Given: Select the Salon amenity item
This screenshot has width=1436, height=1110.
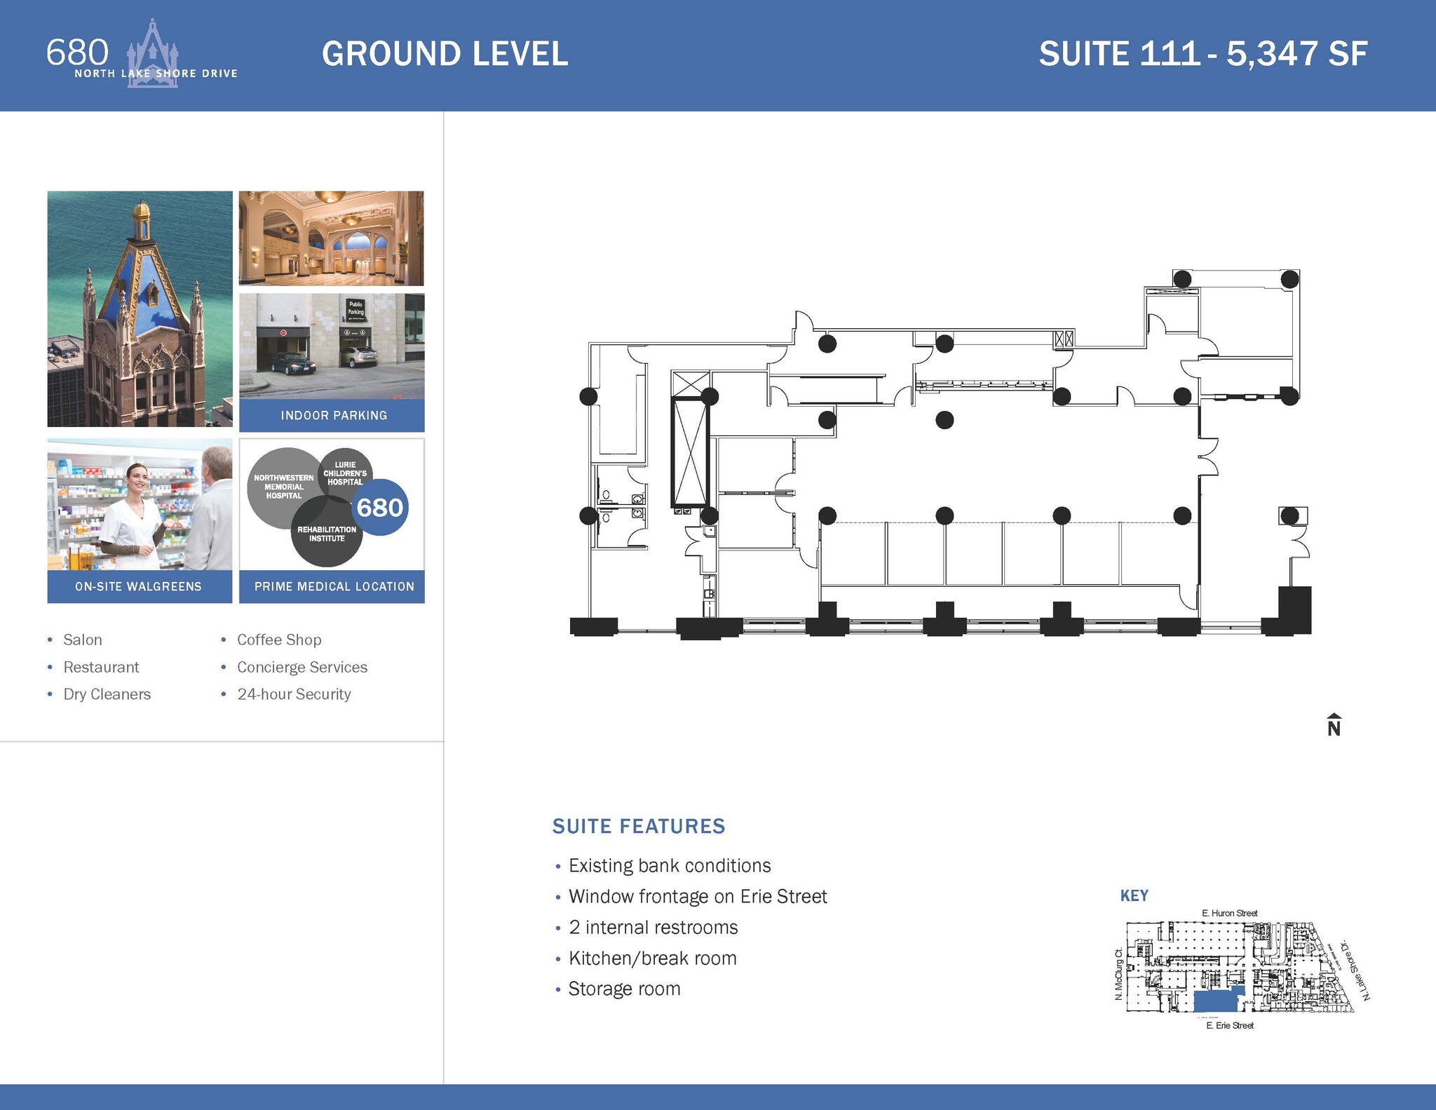Looking at the screenshot, I should coord(83,639).
